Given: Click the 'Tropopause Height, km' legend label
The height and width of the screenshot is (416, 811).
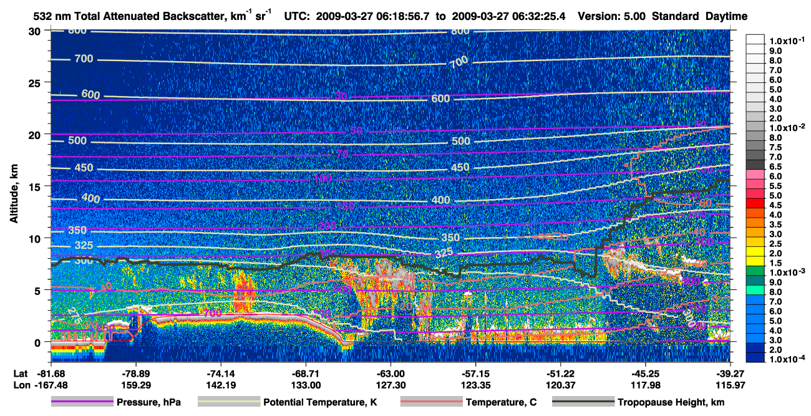Looking at the screenshot, I should [x=671, y=402].
